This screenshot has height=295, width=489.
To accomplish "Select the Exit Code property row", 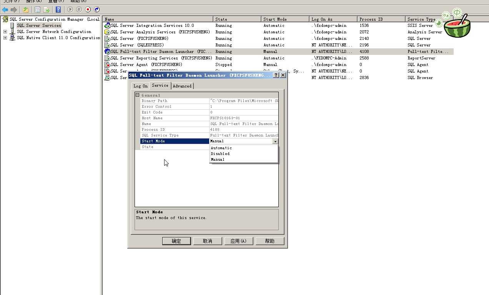I will 209,112.
